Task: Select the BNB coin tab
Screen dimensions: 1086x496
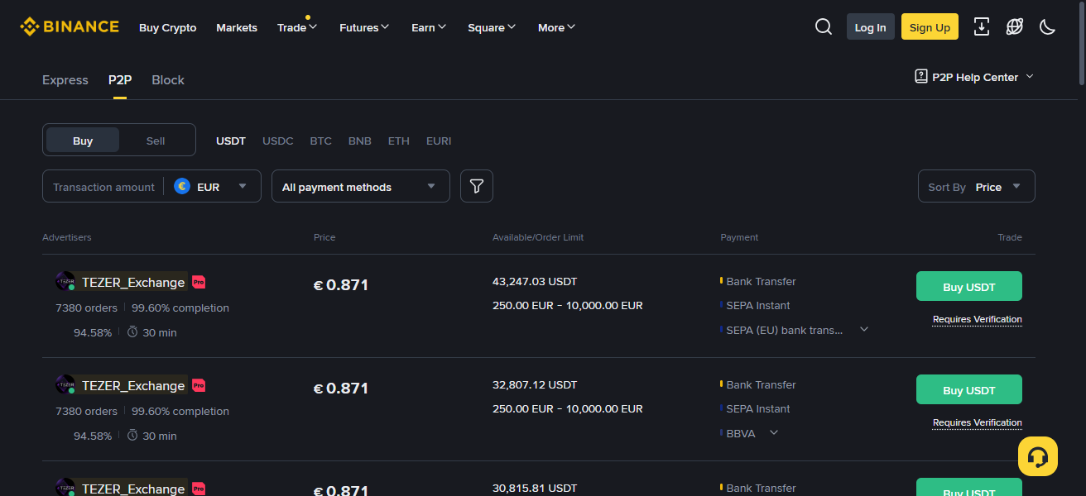Action: point(360,141)
